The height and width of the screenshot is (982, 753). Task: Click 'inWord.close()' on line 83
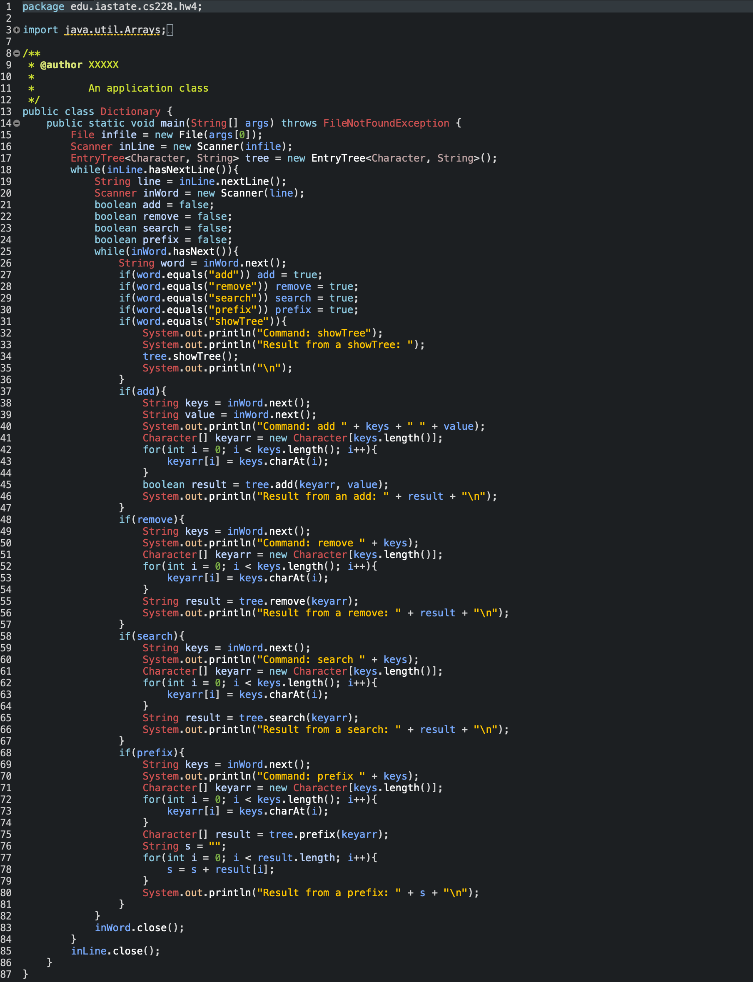coord(136,927)
